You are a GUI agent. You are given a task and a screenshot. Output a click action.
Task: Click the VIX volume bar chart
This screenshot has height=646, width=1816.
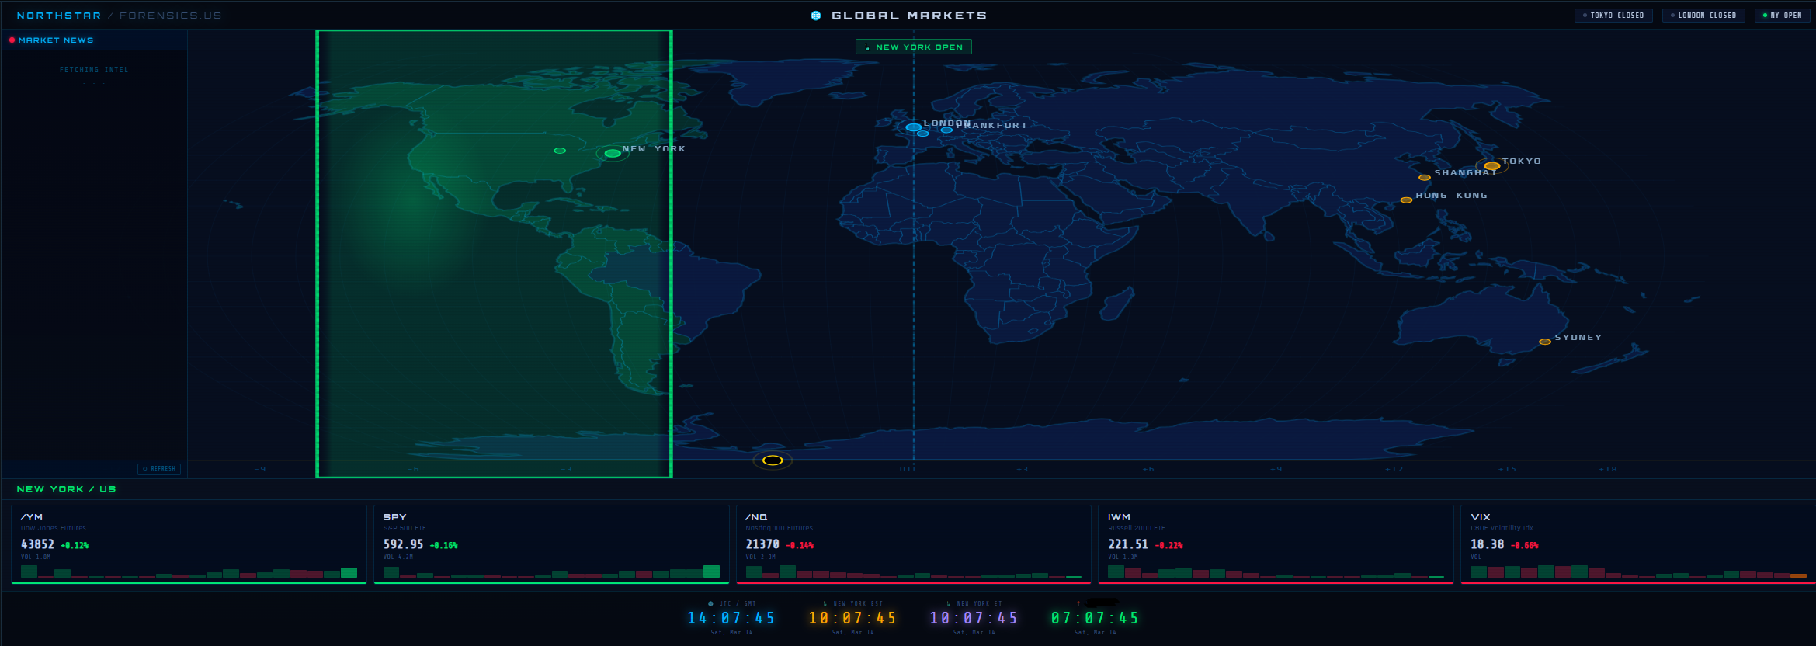(x=1638, y=572)
